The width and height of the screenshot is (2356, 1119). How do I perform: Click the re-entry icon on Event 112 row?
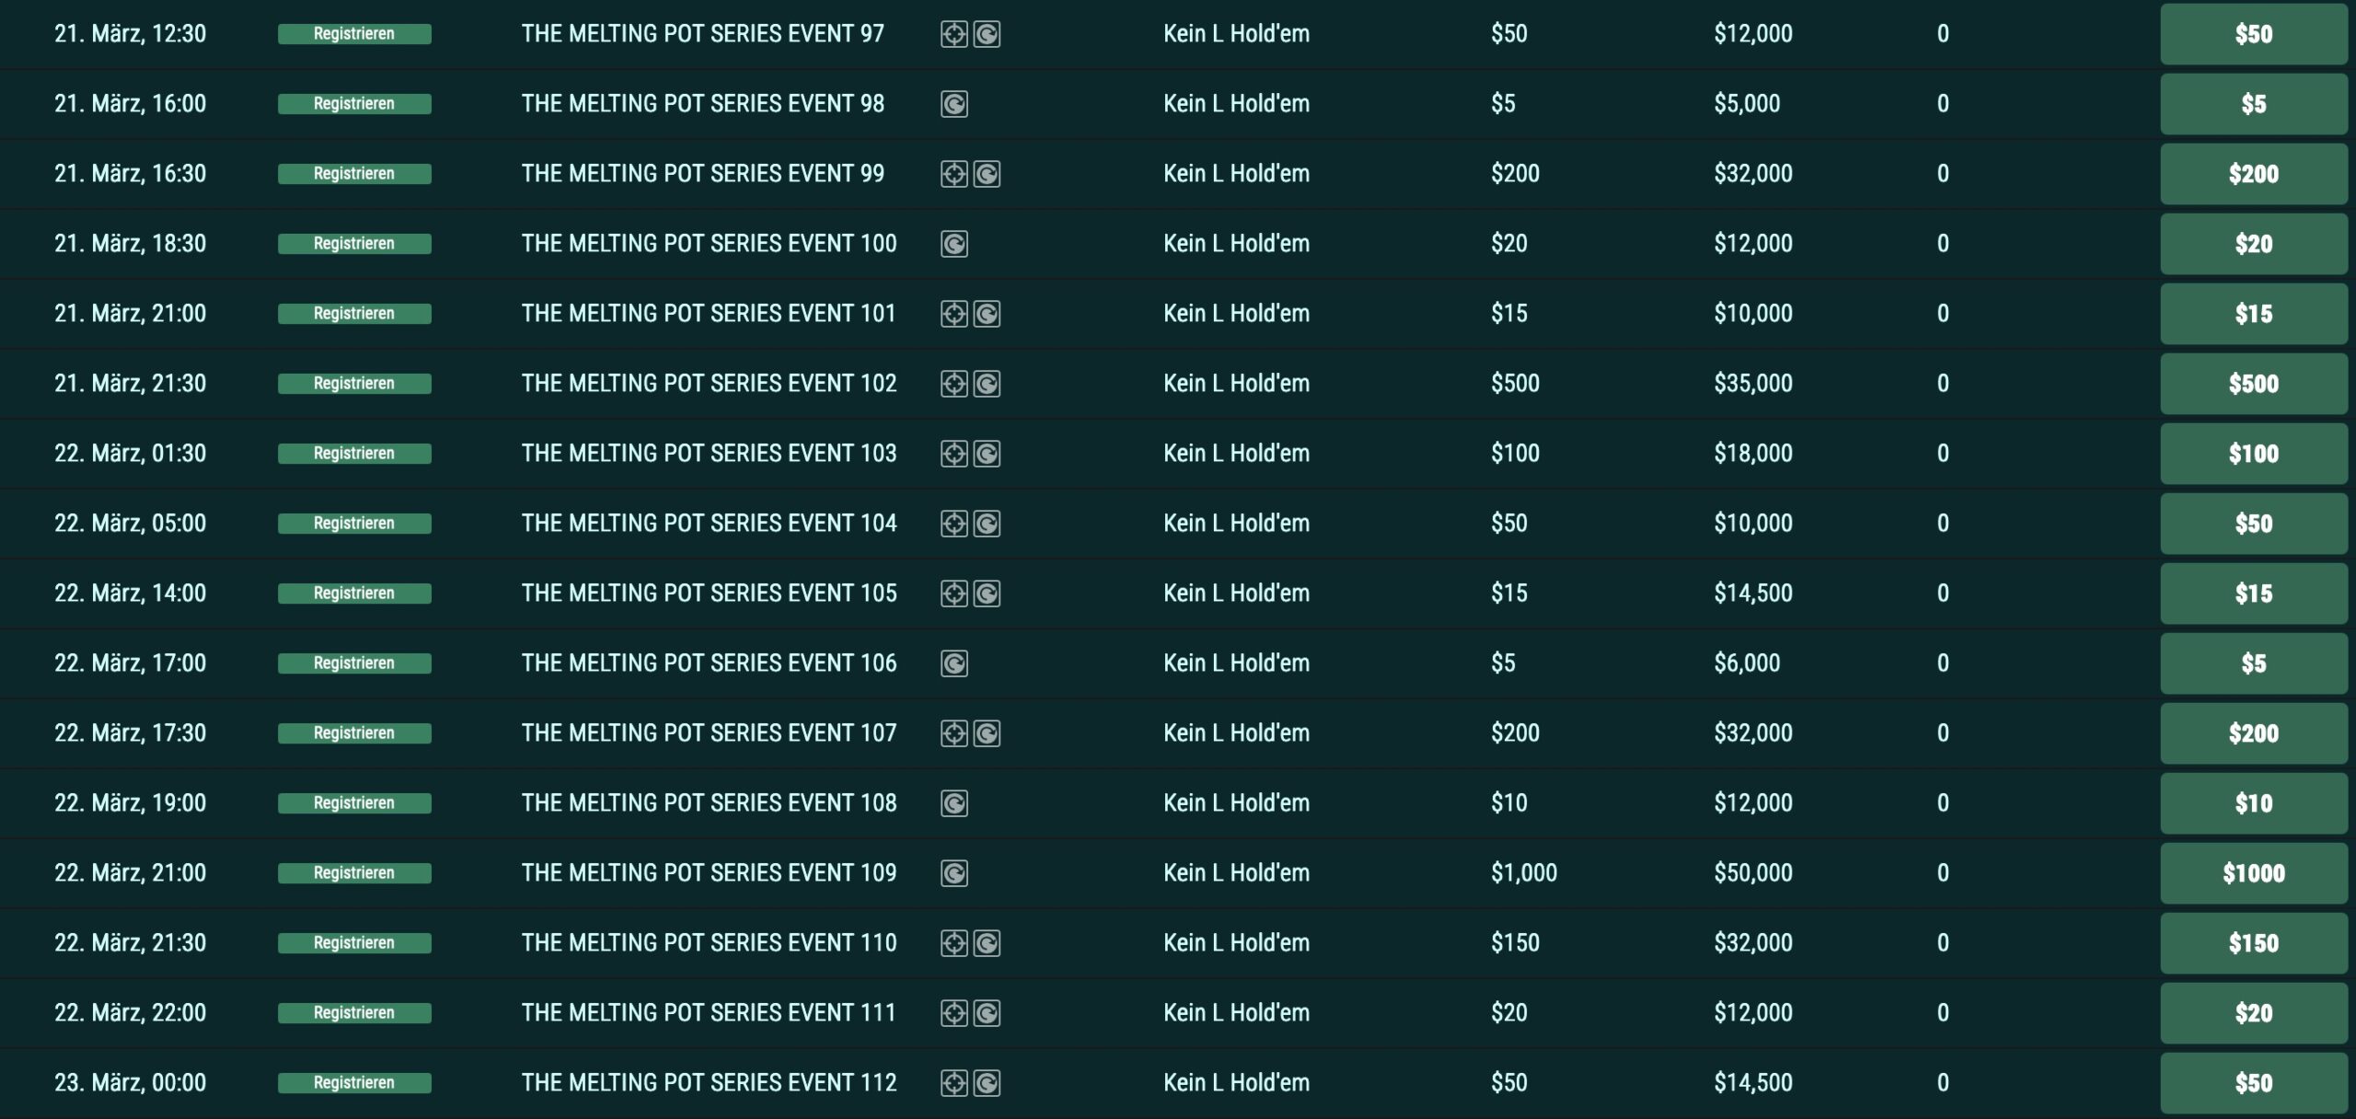[987, 1084]
